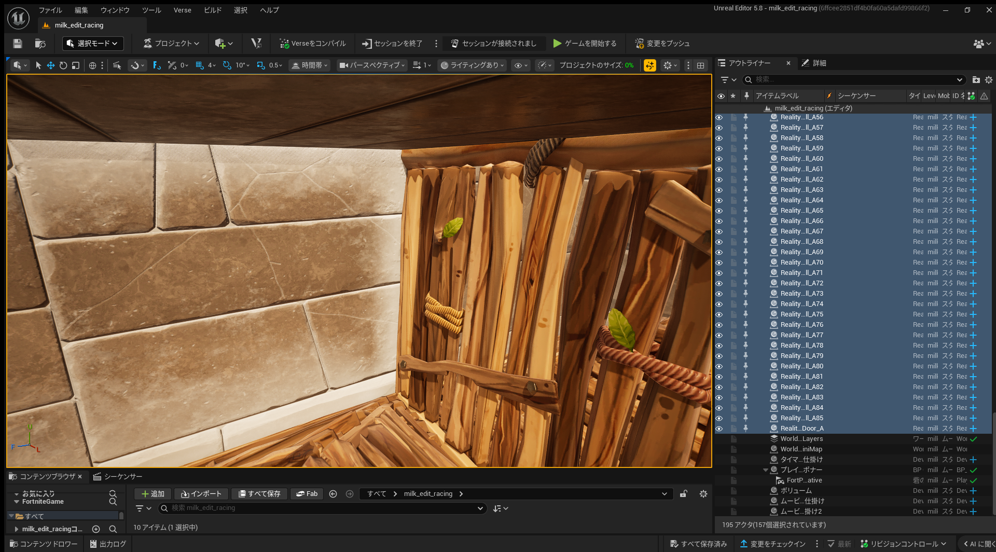Hide the Reality...ll_A68 actor
Image resolution: width=996 pixels, height=552 pixels.
click(x=719, y=242)
